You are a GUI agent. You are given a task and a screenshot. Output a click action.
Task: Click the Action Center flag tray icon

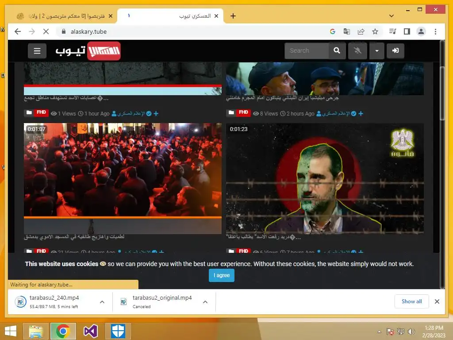(x=390, y=332)
